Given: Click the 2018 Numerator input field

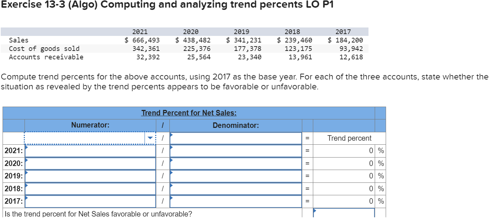Looking at the screenshot, I should pos(90,188).
